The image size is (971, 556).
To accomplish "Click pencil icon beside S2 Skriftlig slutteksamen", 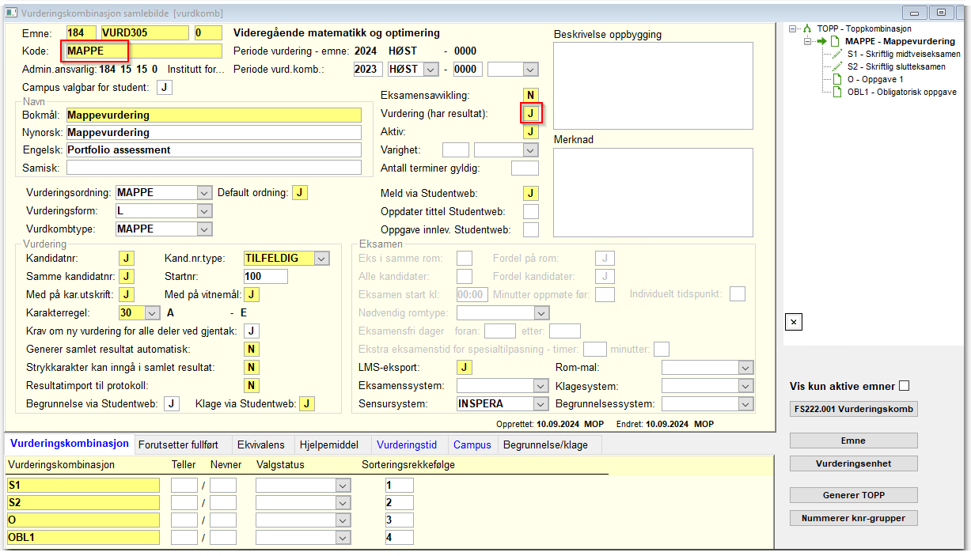I will [x=838, y=66].
